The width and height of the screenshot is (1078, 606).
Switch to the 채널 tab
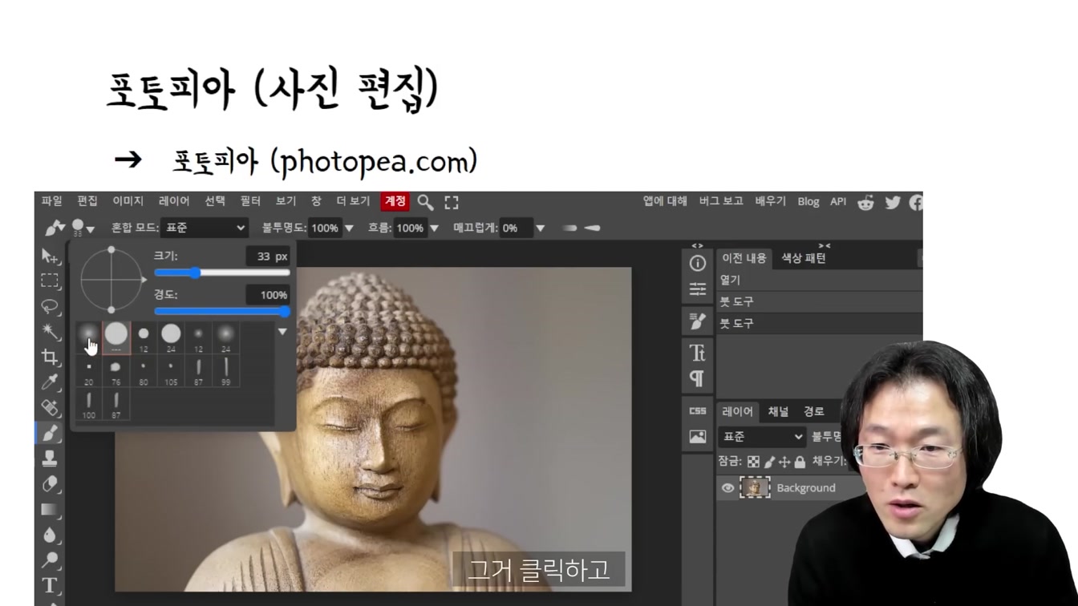(778, 411)
